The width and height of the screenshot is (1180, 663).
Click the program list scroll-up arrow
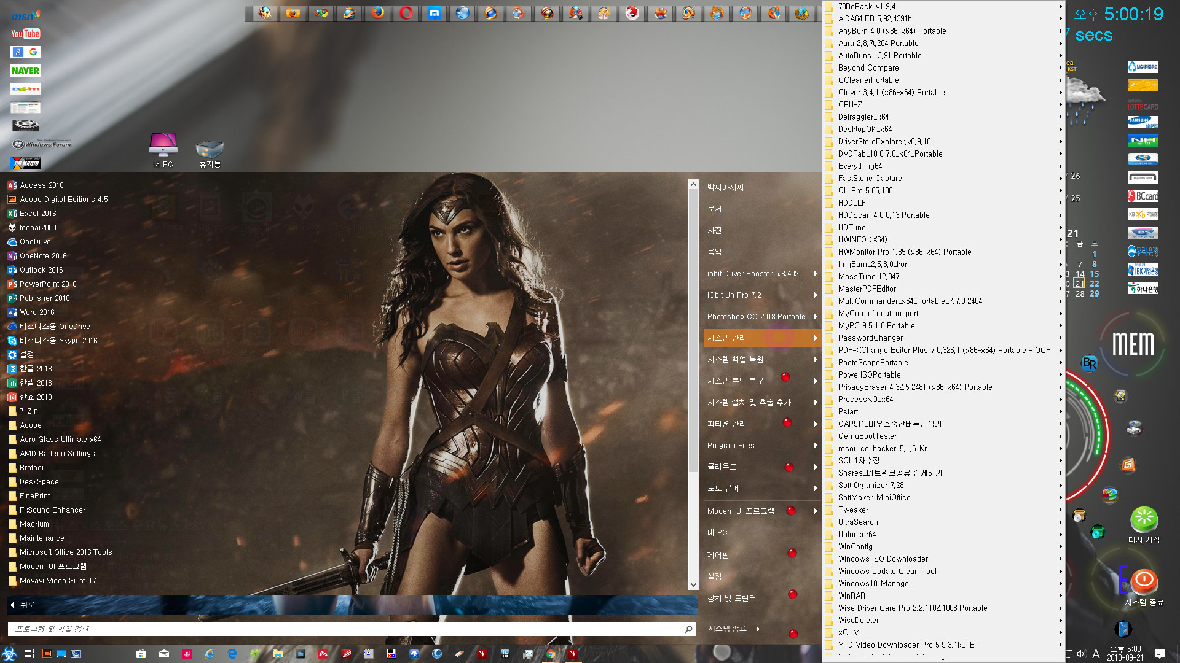point(693,184)
